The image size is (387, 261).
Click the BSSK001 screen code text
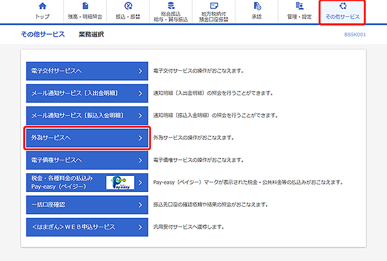point(355,35)
